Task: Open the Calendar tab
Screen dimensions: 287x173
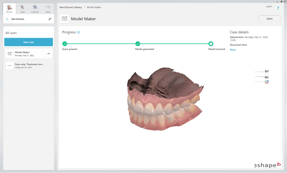Action: click(35, 9)
